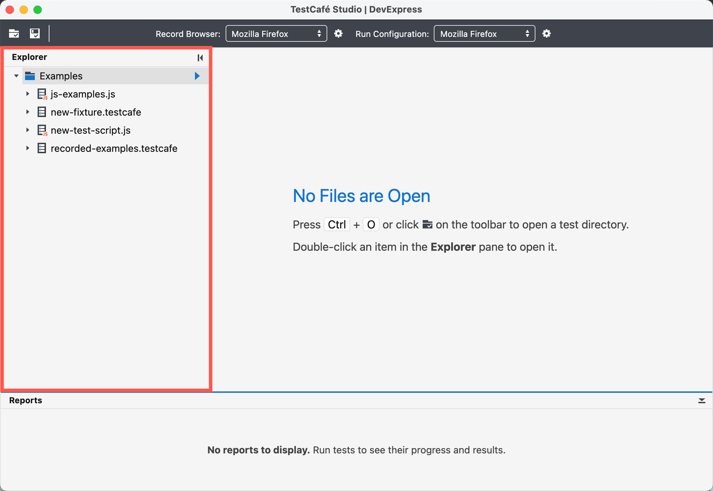Close the TestCafé Studio window
The image size is (713, 491).
tap(10, 10)
